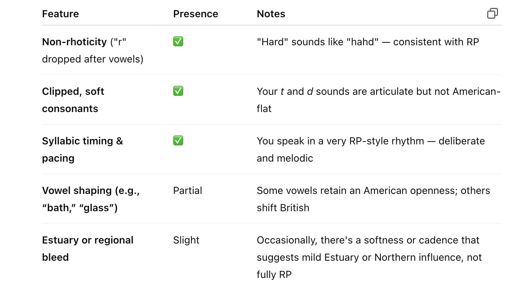Click the note about RP-style rhythm
Screen dimensions: 526x283
click(370, 149)
